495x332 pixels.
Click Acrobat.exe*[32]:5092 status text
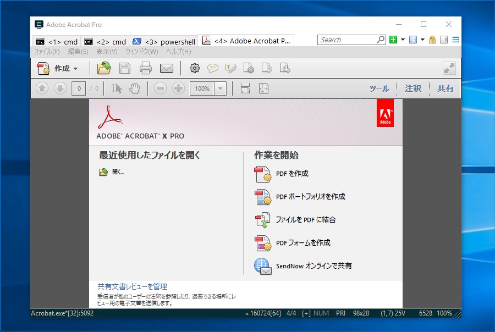pos(62,313)
